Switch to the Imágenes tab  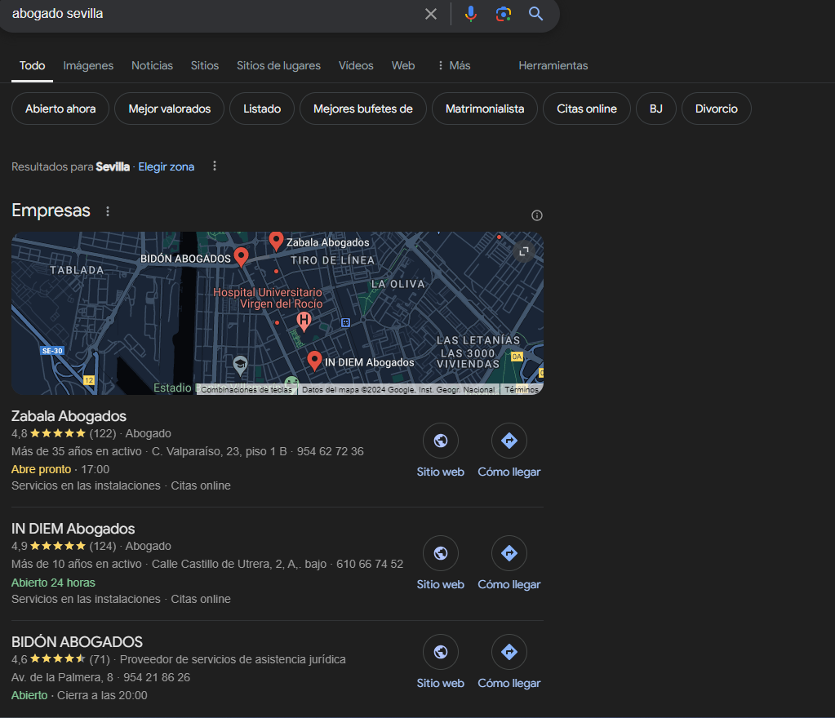[88, 65]
